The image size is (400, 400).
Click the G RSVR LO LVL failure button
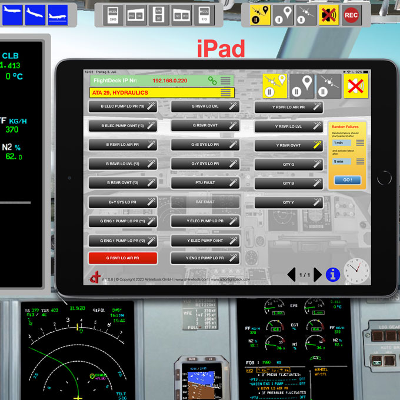(205, 106)
